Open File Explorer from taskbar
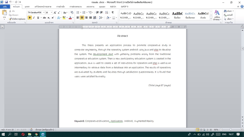 coord(29,134)
